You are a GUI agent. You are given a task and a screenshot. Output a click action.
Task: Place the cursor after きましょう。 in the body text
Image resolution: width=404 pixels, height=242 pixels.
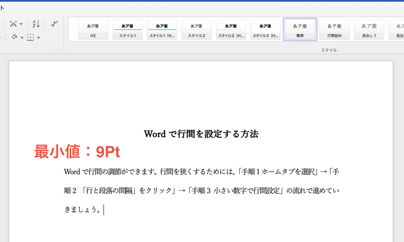(x=103, y=209)
